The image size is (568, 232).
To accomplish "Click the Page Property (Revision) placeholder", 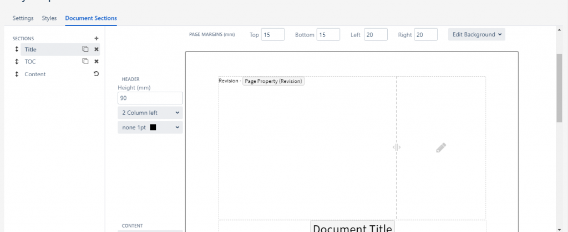I will (x=273, y=81).
